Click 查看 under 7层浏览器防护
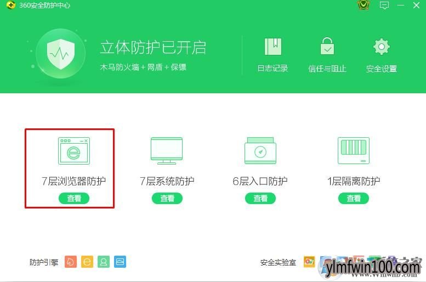 pos(74,198)
